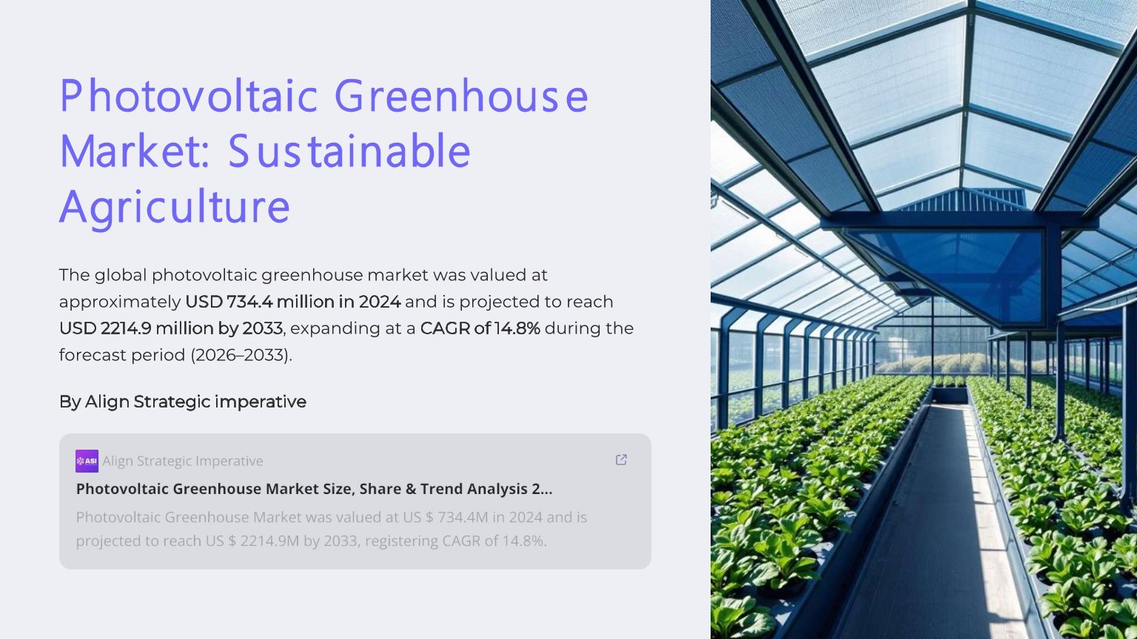Open the Photovoltaic Greenhouse Market Size link title
The image size is (1137, 639).
pyautogui.click(x=314, y=489)
